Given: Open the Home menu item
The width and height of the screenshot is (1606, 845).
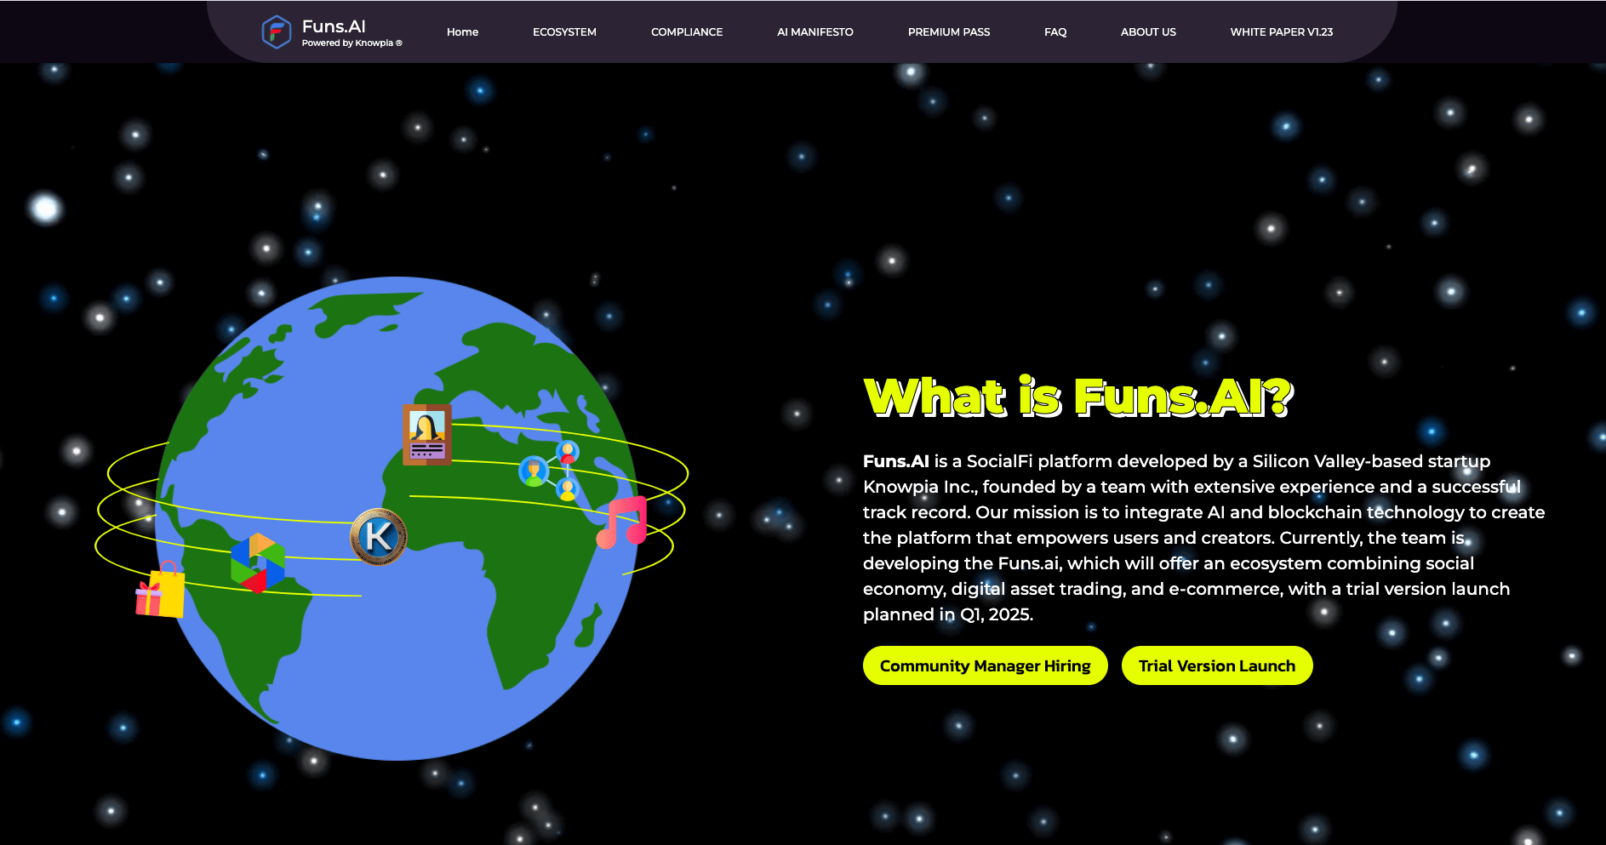Looking at the screenshot, I should click(462, 32).
